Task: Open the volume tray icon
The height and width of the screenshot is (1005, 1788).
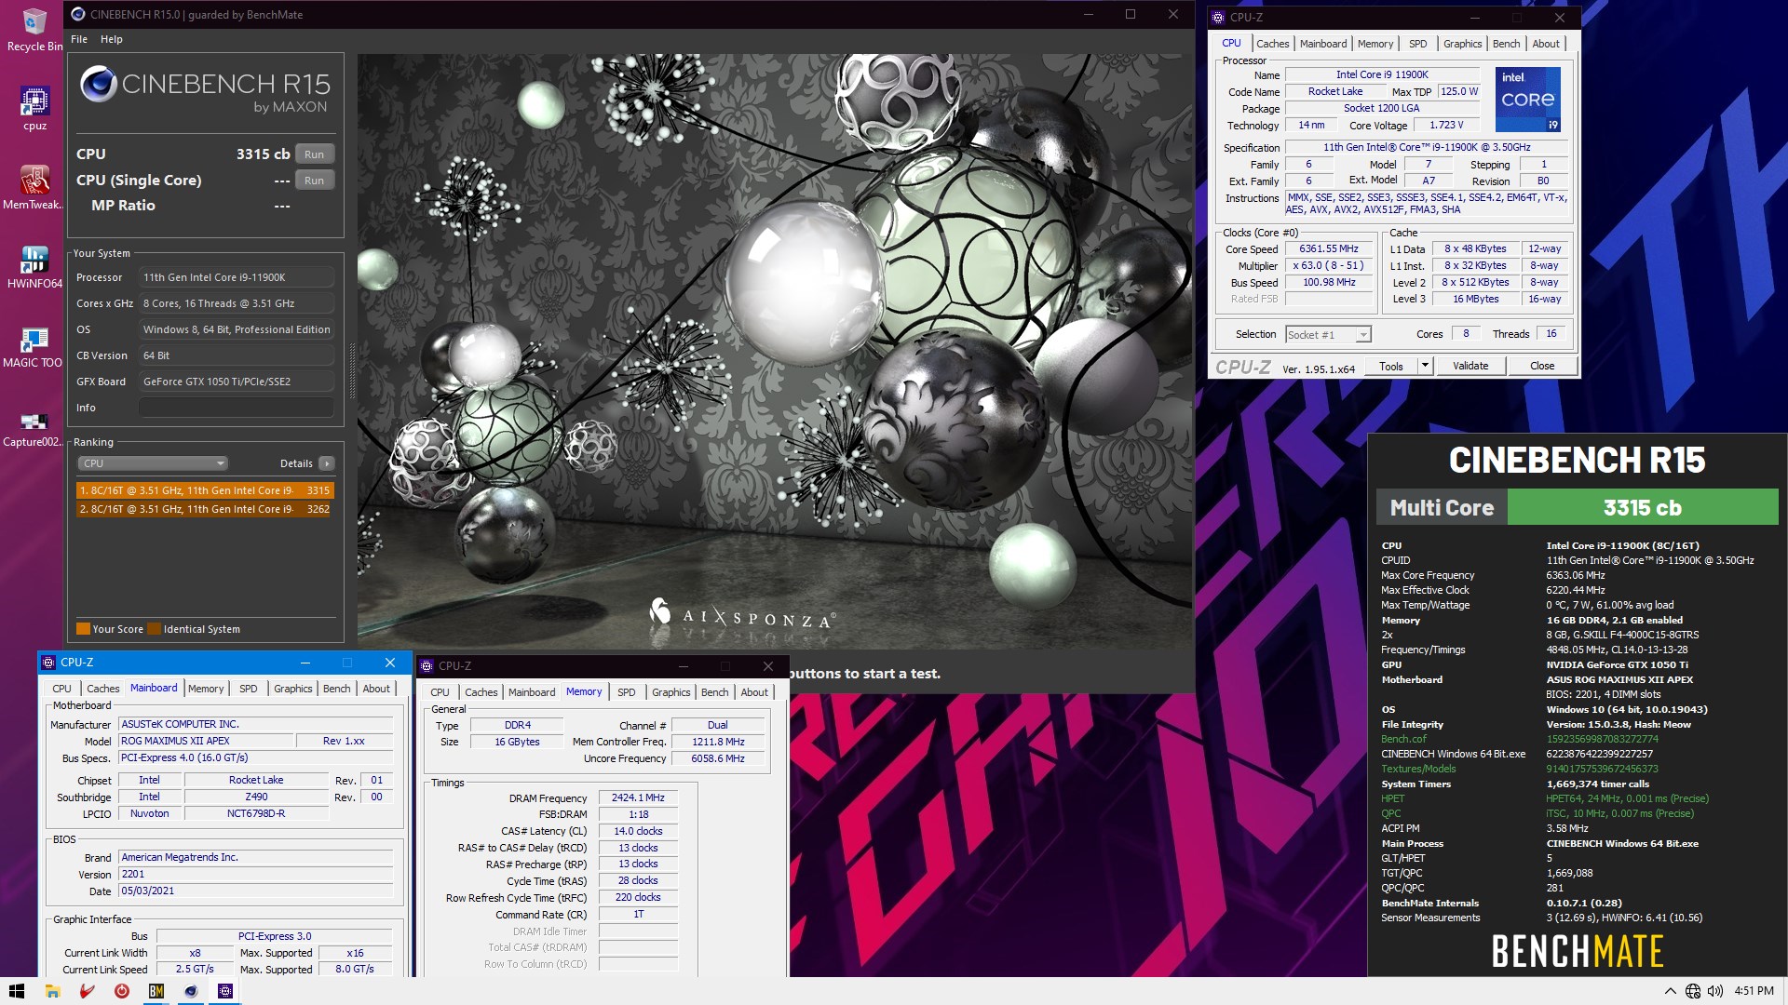Action: pos(1714,991)
